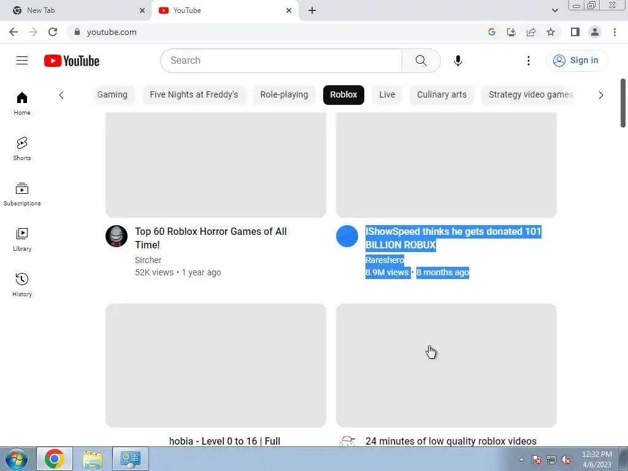Click the Google icon in address bar
The image size is (628, 471).
click(x=491, y=32)
